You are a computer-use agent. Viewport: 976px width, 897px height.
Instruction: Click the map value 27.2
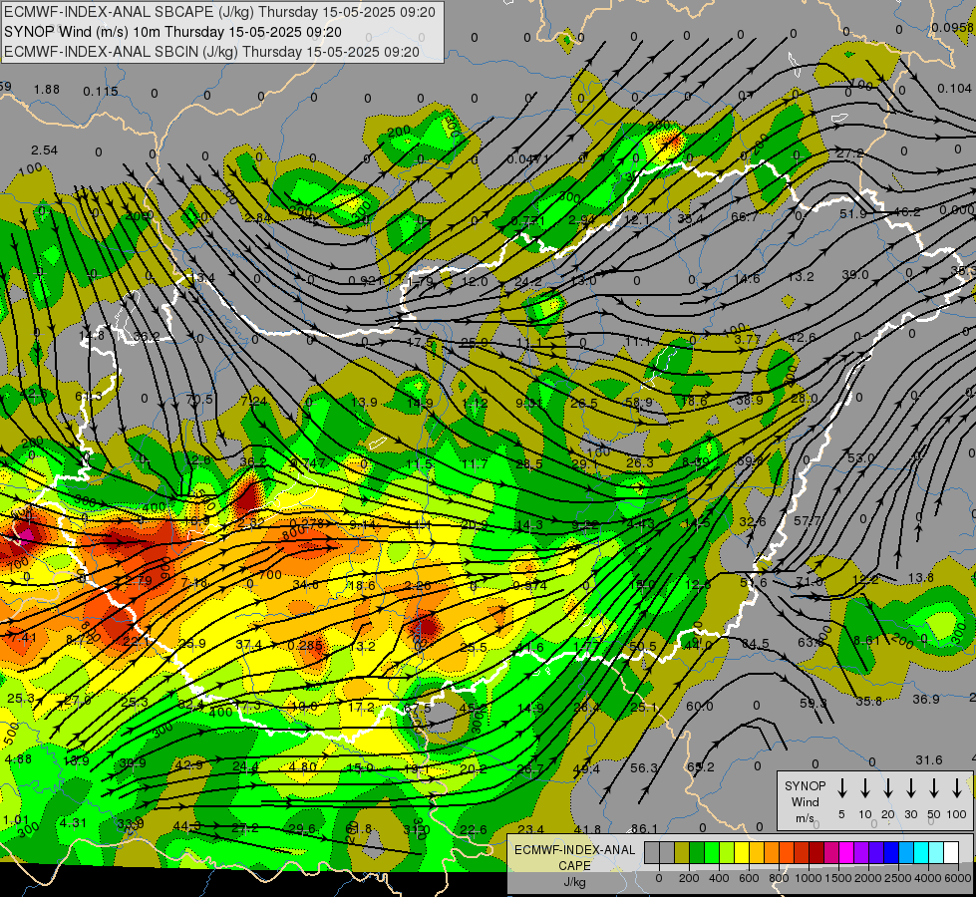tap(849, 153)
